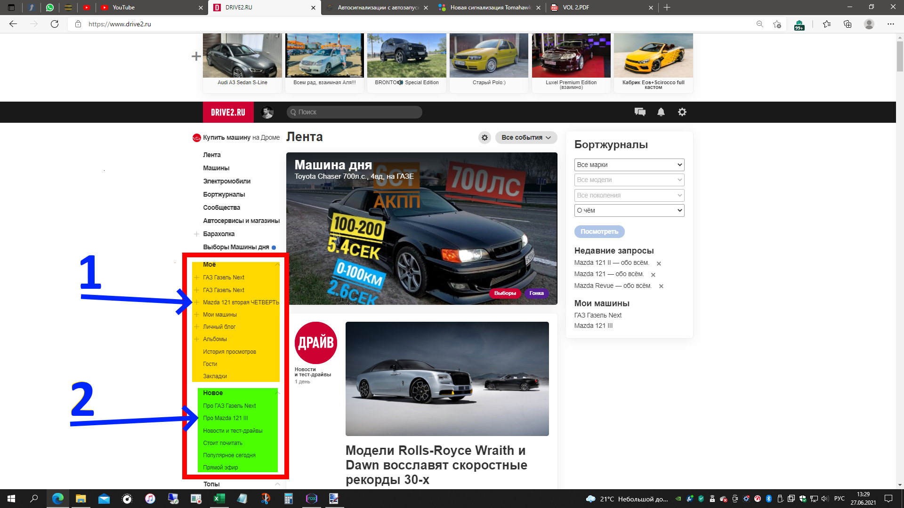Click 'Mazda 121 вторая ЧЕТВЕРТЬ' in Моё section

240,302
